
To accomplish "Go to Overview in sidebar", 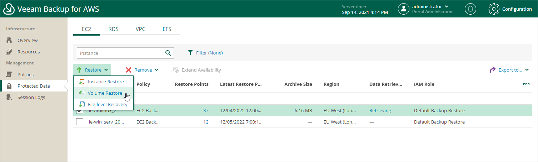I will point(28,40).
